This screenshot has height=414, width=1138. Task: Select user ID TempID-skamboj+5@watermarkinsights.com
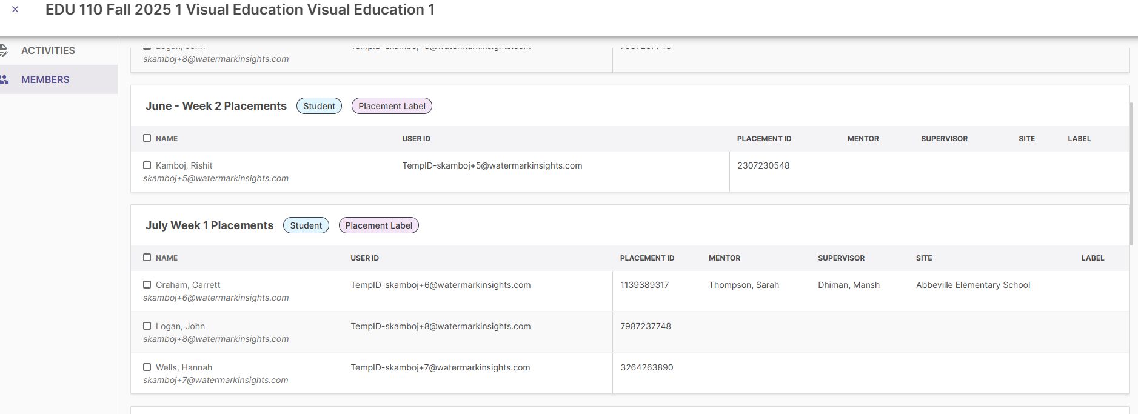pos(492,165)
